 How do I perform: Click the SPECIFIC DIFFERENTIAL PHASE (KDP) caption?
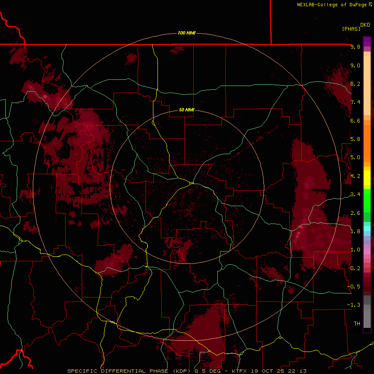[x=130, y=371]
